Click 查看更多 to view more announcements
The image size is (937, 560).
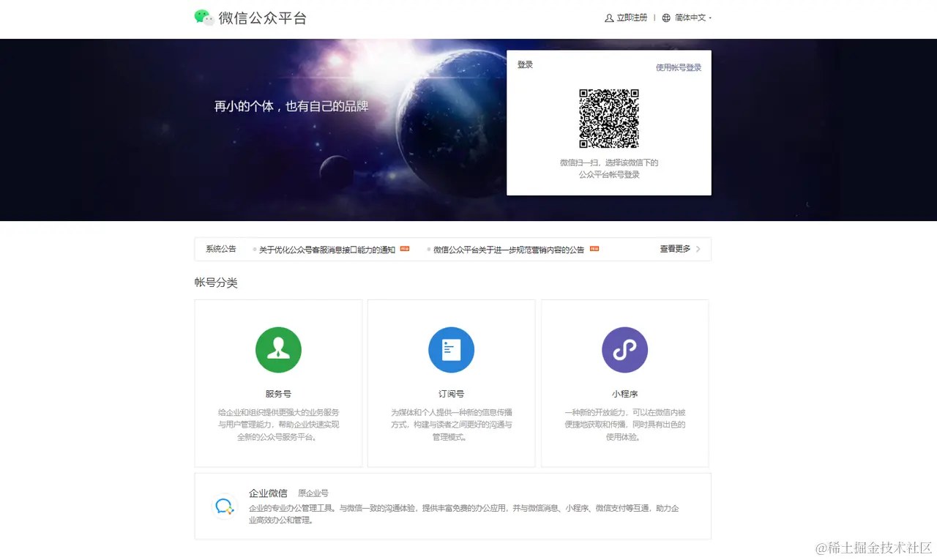[x=675, y=249]
